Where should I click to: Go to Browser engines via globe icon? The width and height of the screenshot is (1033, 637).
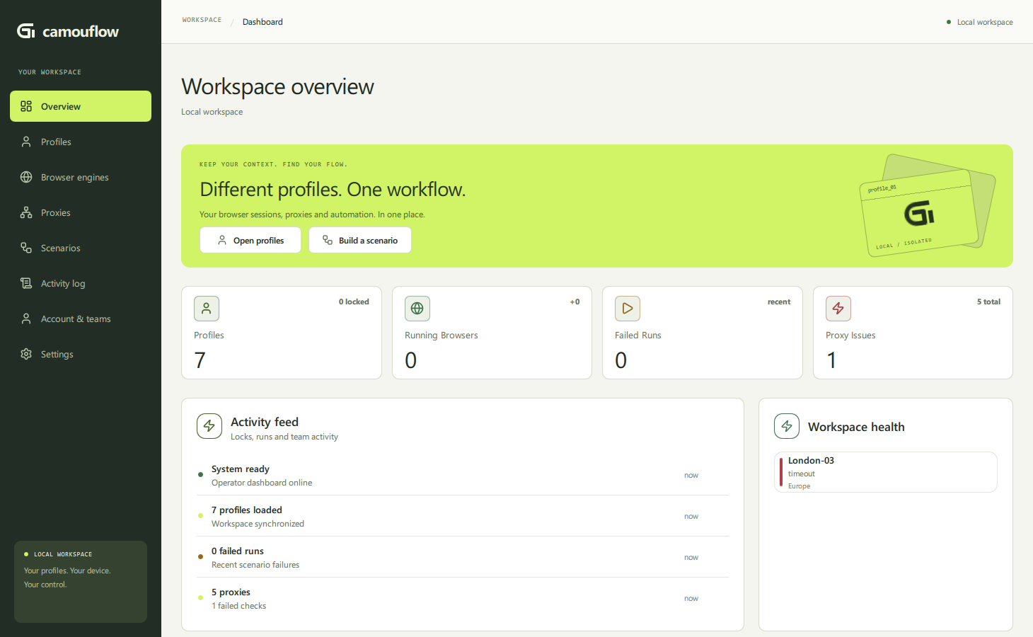[26, 177]
